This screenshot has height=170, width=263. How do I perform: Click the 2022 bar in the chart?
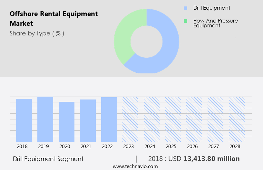[x=109, y=119]
